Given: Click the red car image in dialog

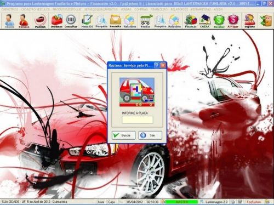Looking at the screenshot, I should 137,92.
